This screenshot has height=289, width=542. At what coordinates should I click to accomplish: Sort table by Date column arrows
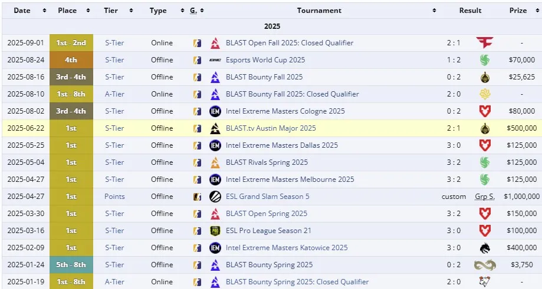44,11
